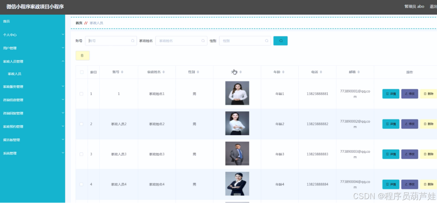437x203 pixels.
Task: Click 首页 link in the breadcrumb
Action: (x=79, y=23)
